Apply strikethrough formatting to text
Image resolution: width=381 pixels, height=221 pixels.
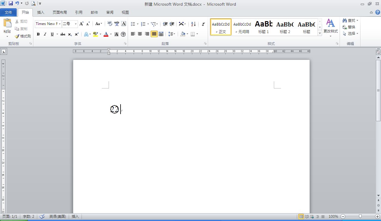point(63,34)
